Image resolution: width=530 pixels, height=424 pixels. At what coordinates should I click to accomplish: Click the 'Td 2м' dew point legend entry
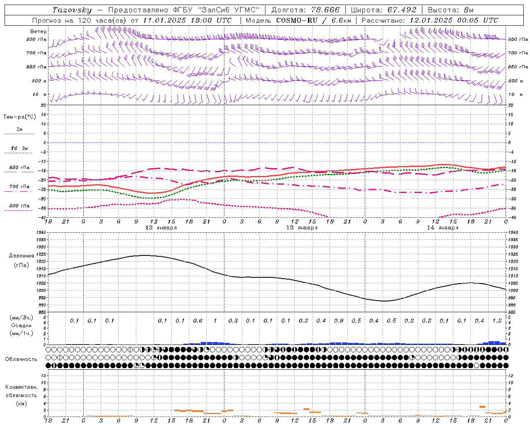(19, 148)
